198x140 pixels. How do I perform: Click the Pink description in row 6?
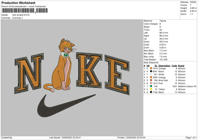point(160,83)
